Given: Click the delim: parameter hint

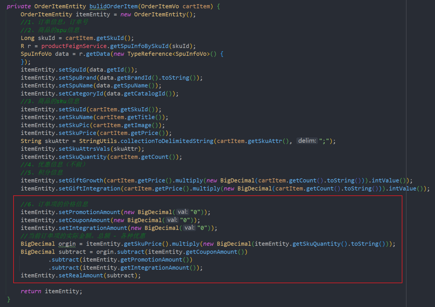Looking at the screenshot, I should (307, 141).
